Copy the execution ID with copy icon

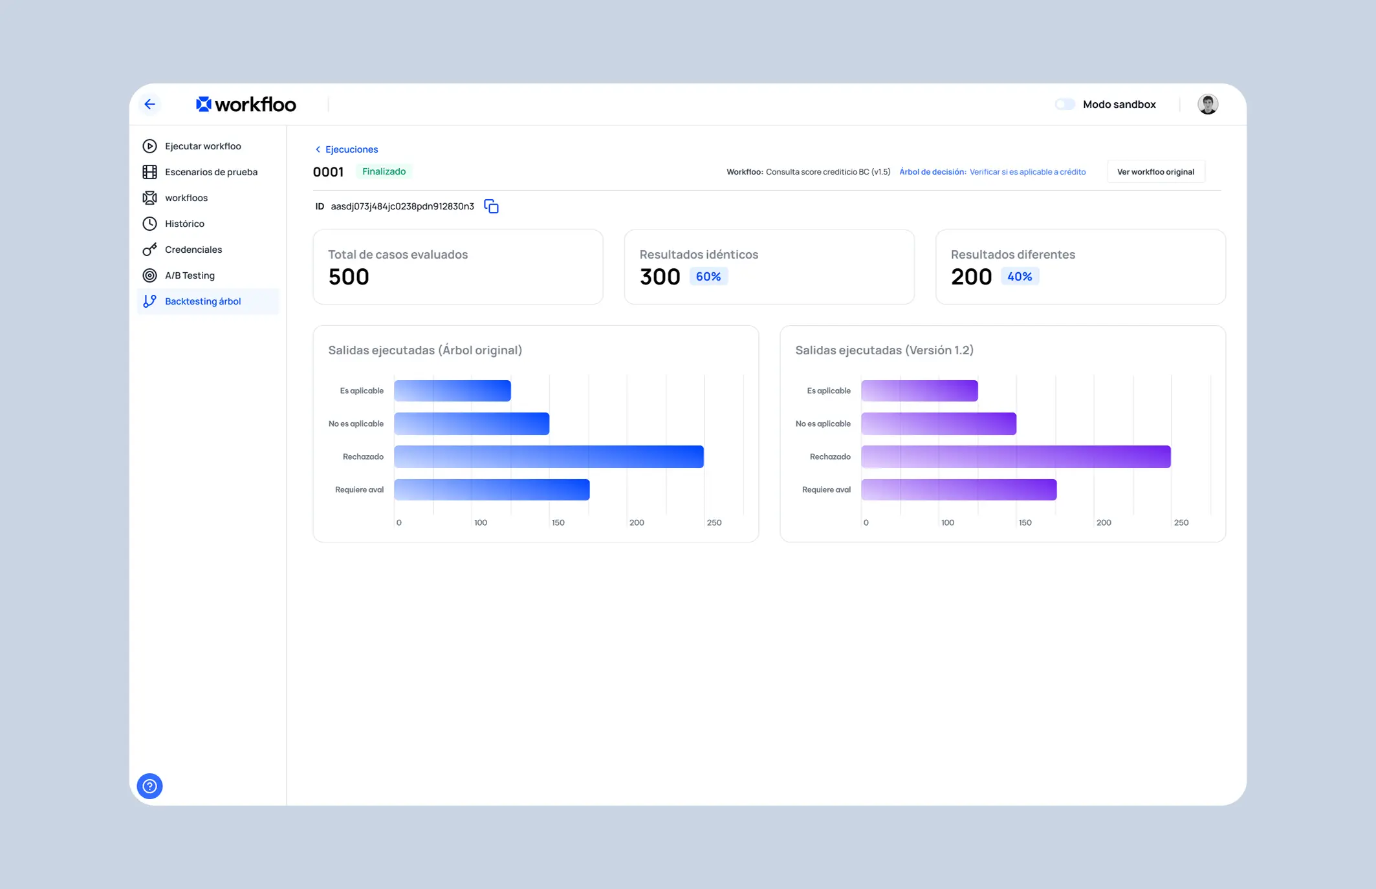click(x=491, y=206)
